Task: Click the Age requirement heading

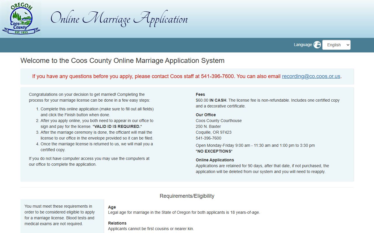Action: [112, 207]
